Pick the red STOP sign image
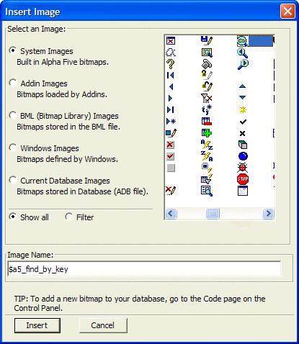299x344 pixels. (243, 179)
